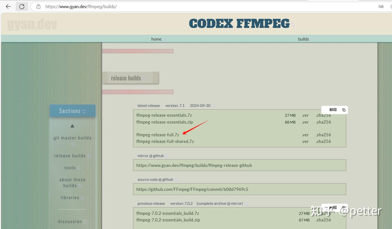Go to git master builds section

click(x=72, y=138)
